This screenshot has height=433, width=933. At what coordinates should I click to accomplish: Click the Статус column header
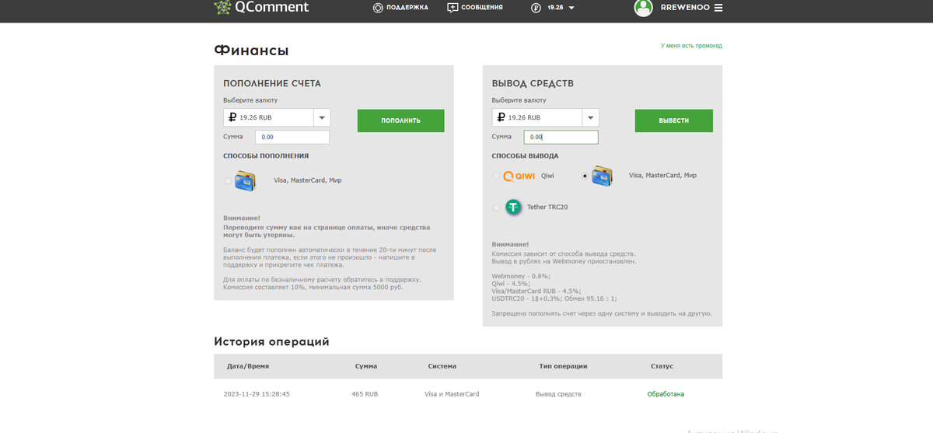pyautogui.click(x=662, y=366)
